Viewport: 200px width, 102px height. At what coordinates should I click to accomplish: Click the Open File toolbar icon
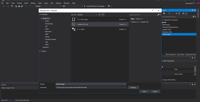pyautogui.click(x=16, y=6)
